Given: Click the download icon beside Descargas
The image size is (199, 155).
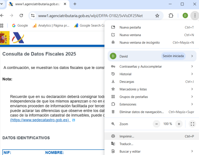Looking at the screenshot, I should tap(113, 81).
